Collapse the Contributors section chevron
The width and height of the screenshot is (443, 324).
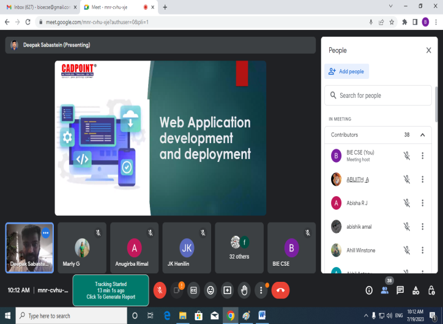tap(422, 134)
